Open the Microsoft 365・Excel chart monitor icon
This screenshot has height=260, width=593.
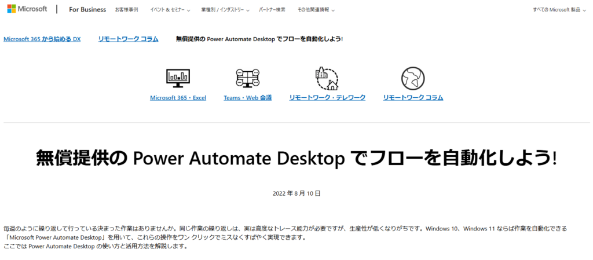coord(178,78)
